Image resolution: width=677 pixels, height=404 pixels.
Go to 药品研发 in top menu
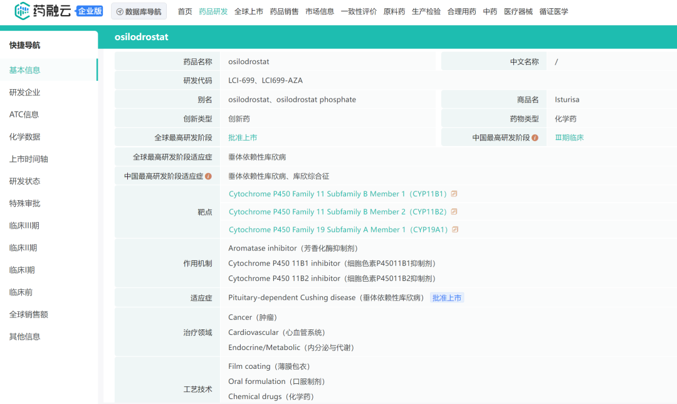tap(213, 11)
